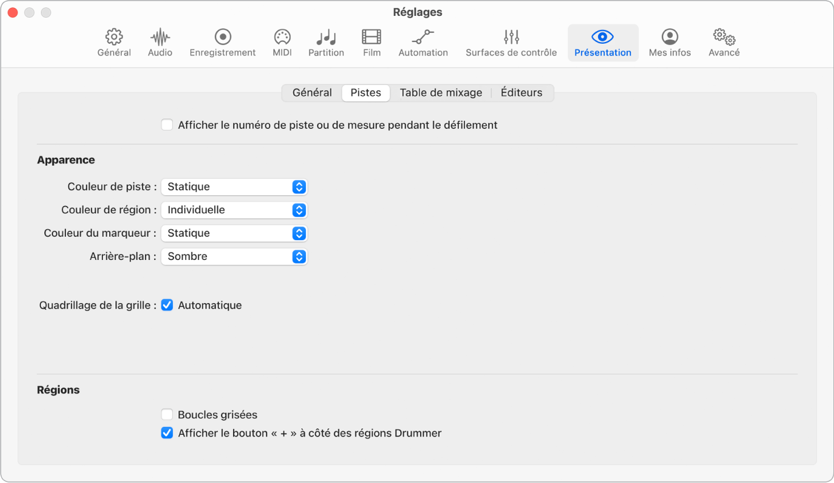Screen dimensions: 834x483
Task: Open the Audio waveform settings pane
Action: pos(160,43)
